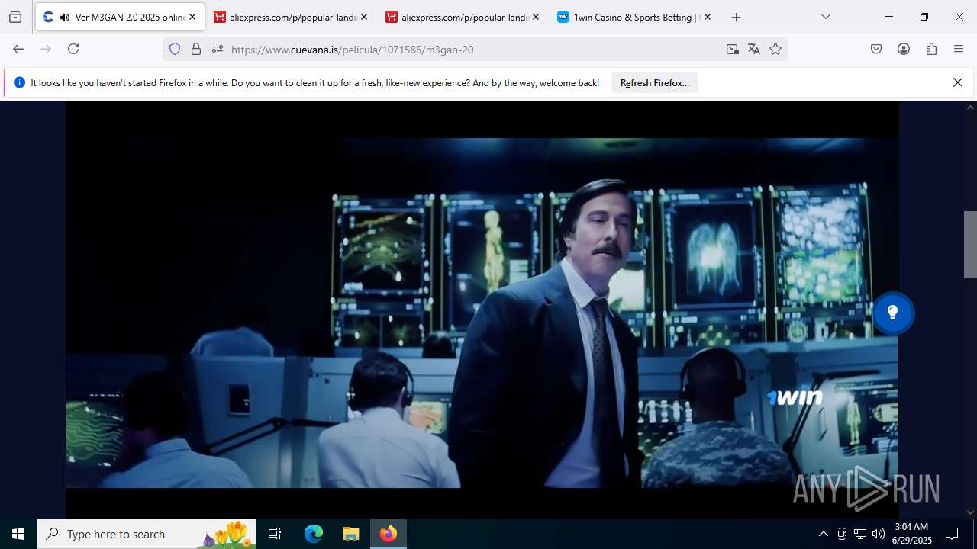Open the 1win Casino & Sports Betting tab
This screenshot has width=977, height=549.
(635, 17)
